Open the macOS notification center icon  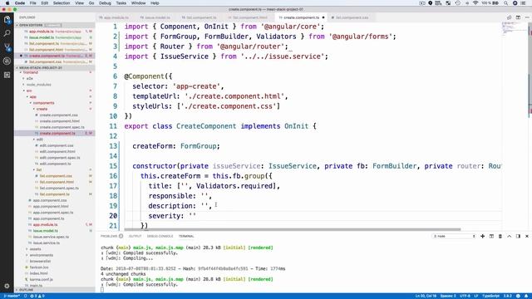coord(524,3)
